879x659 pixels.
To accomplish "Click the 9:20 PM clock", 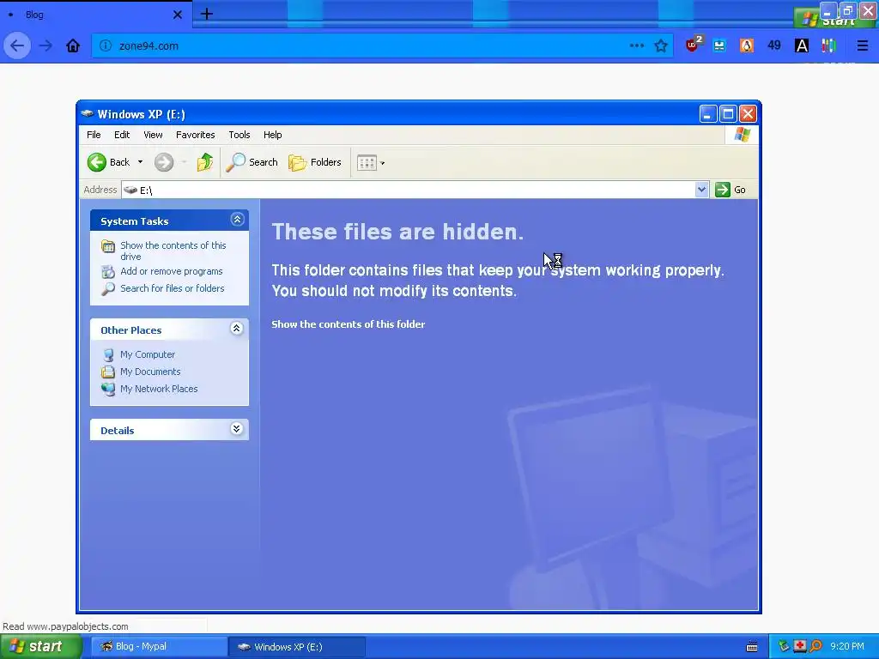I will coord(847,647).
